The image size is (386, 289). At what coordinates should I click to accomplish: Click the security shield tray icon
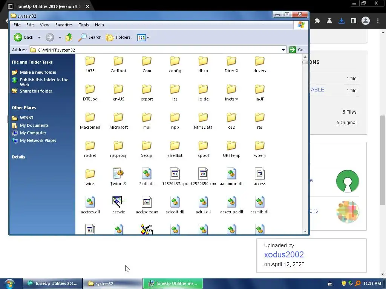pos(344,283)
